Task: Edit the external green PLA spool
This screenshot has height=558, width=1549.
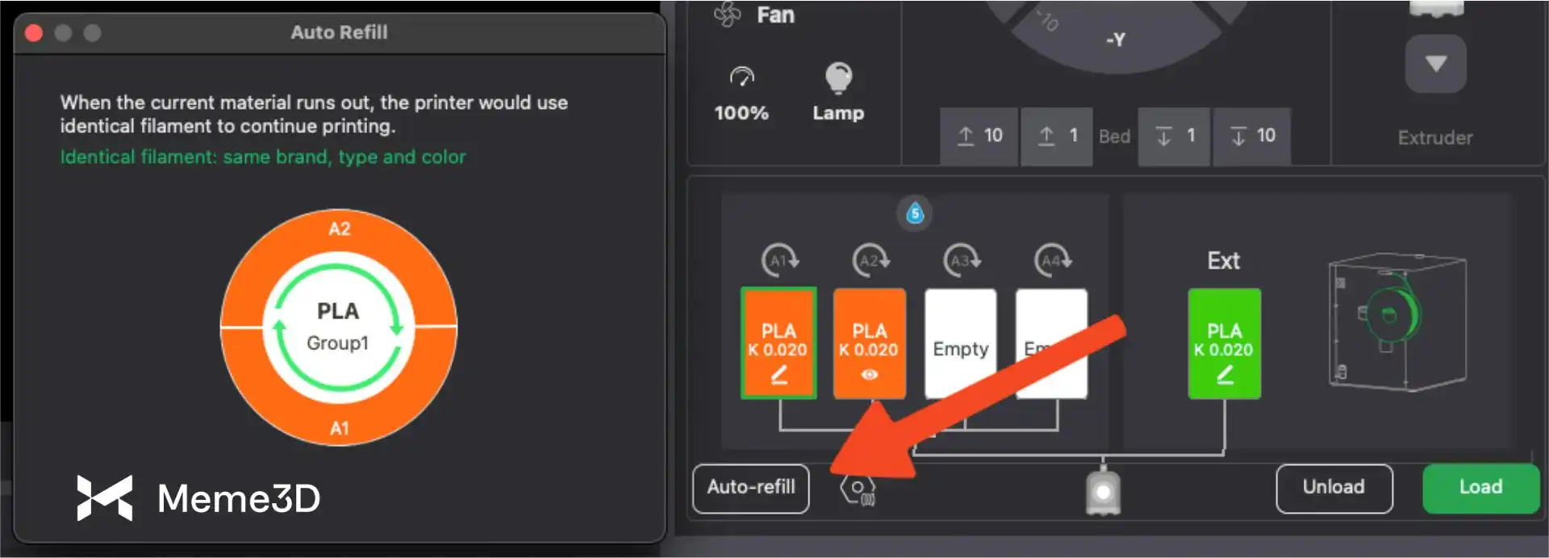Action: tap(1225, 374)
